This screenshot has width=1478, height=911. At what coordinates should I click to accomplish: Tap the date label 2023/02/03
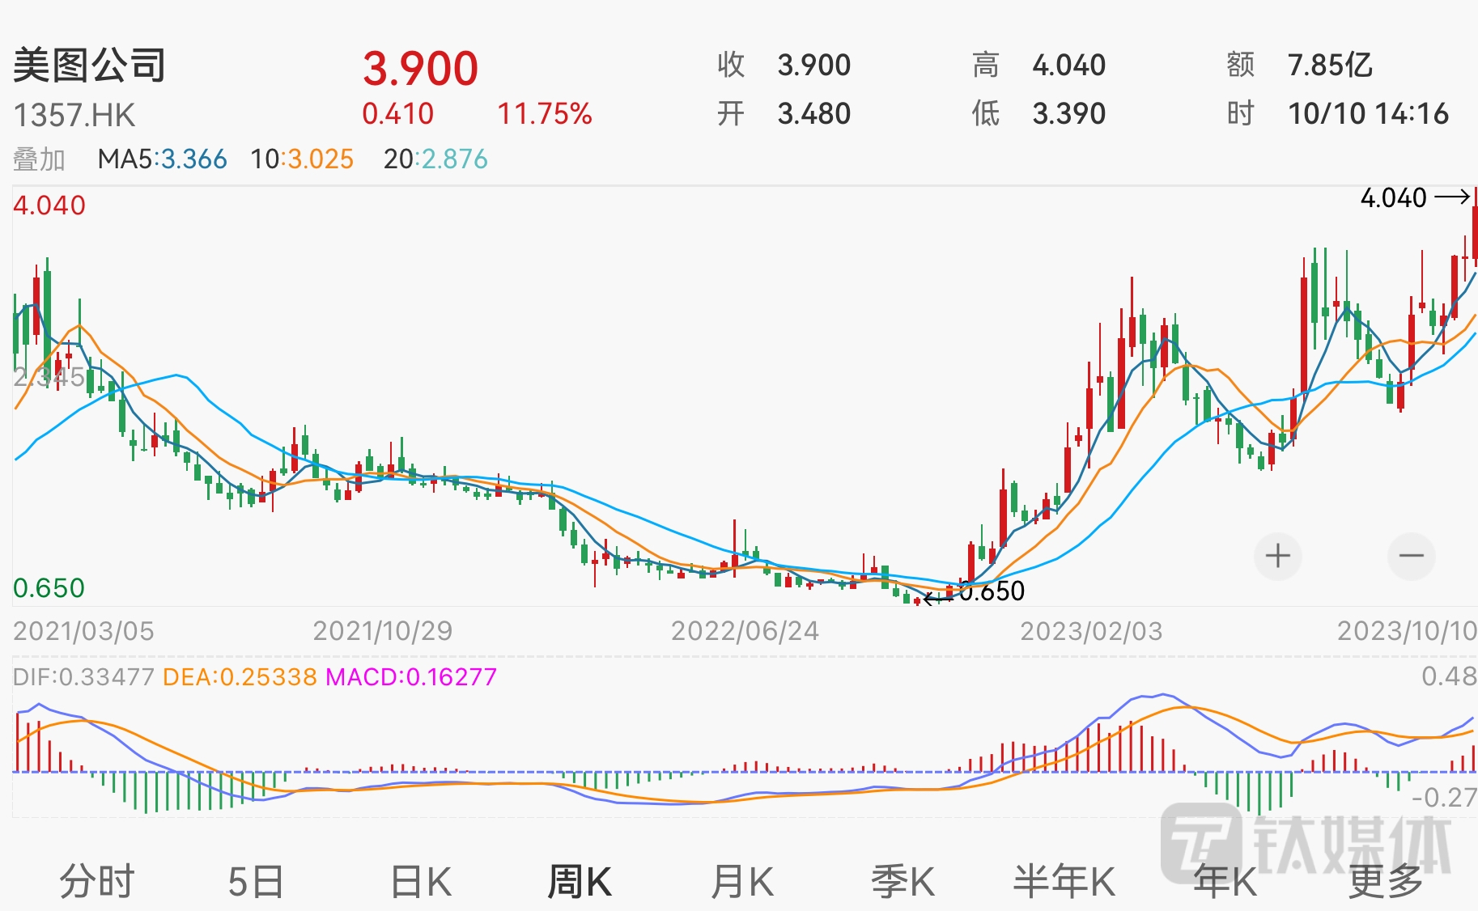1091,631
